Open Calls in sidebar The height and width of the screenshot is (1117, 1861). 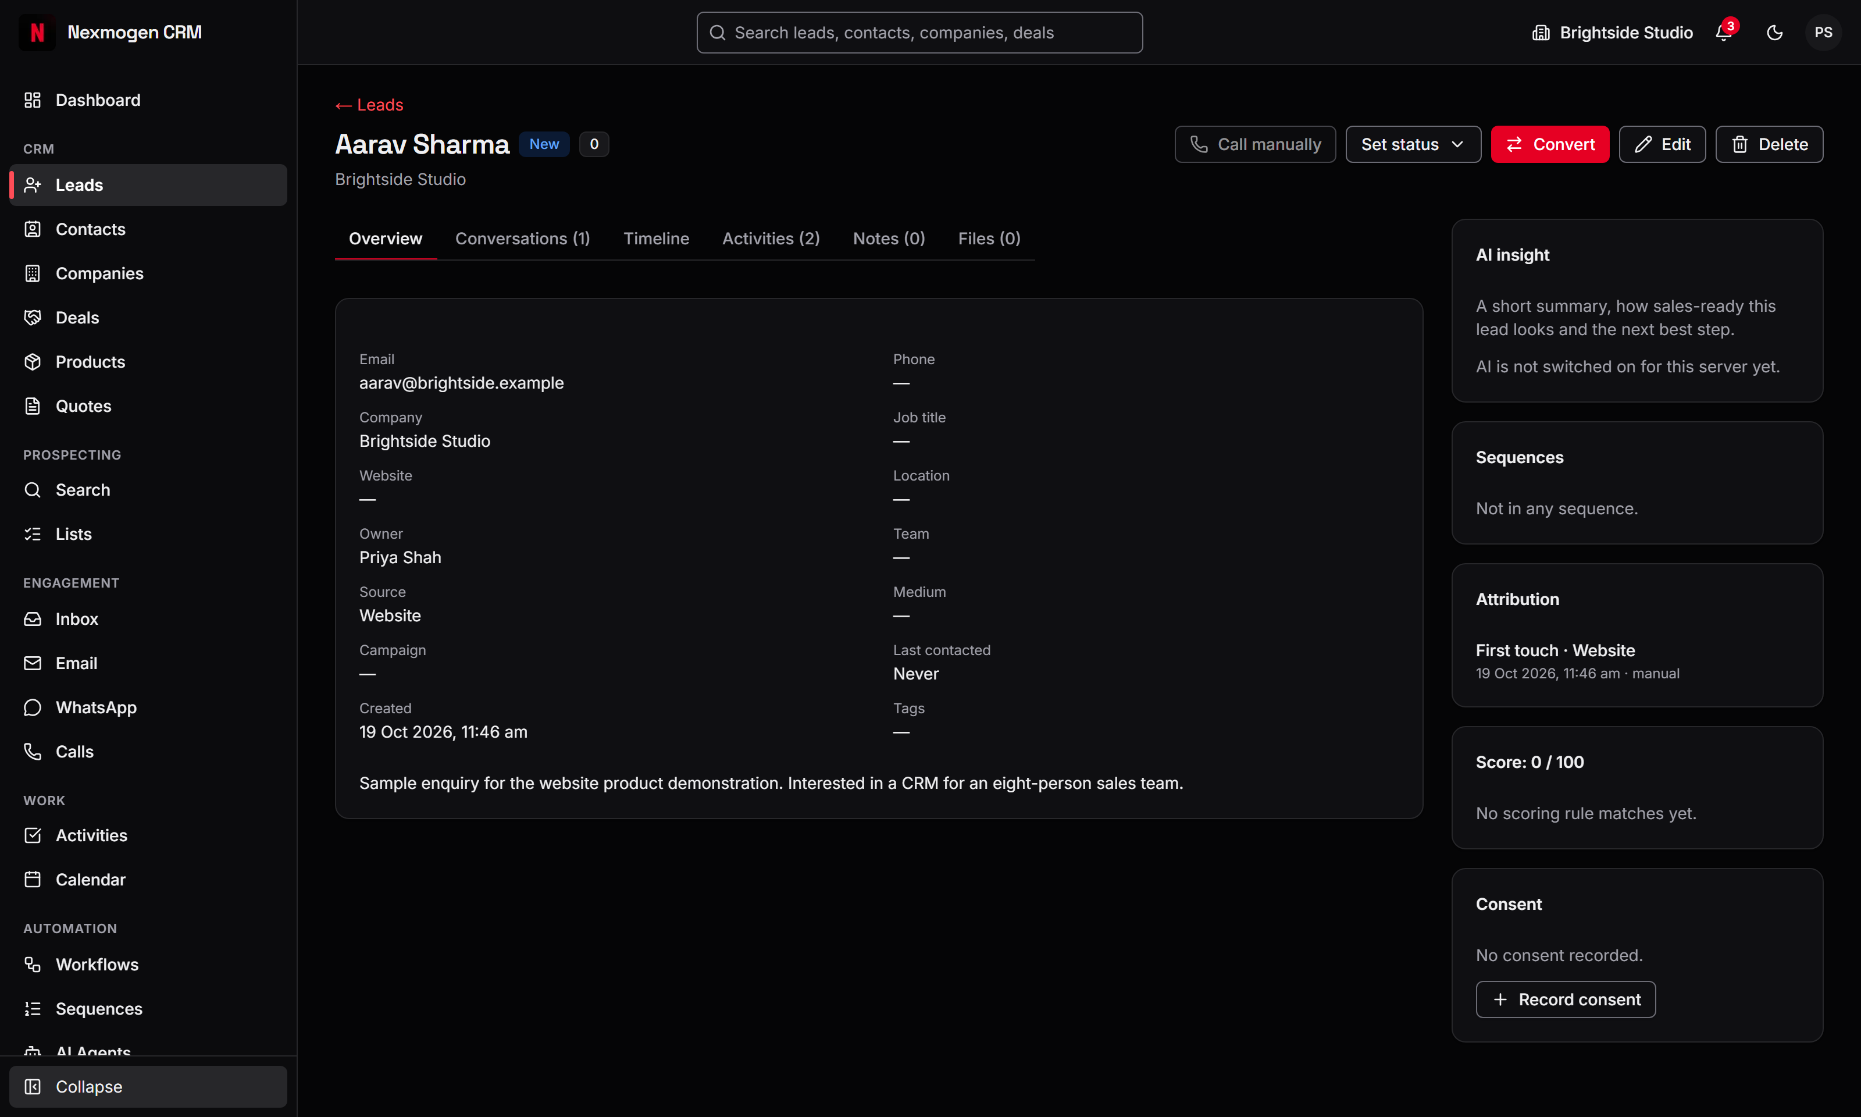(x=148, y=752)
